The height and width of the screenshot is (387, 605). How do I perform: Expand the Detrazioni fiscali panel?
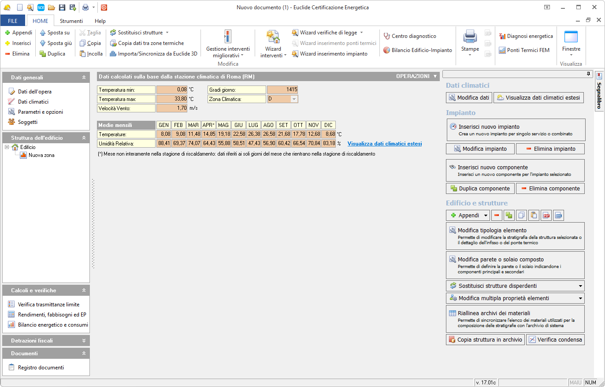point(84,341)
